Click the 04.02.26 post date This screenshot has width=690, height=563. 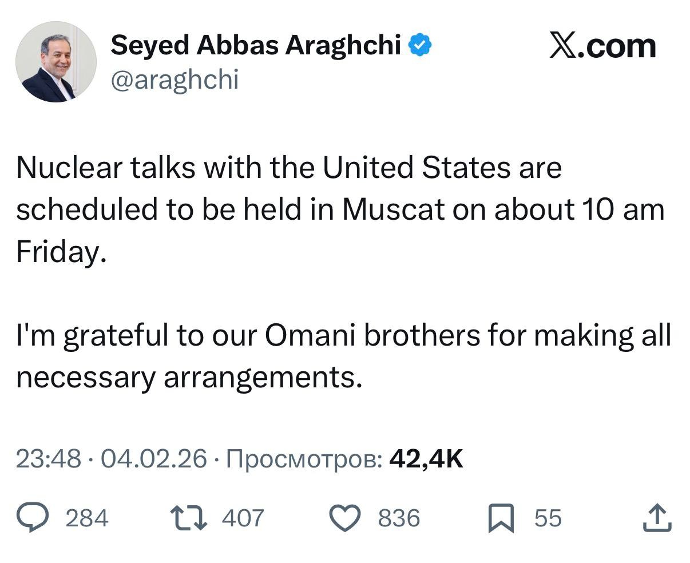(153, 458)
